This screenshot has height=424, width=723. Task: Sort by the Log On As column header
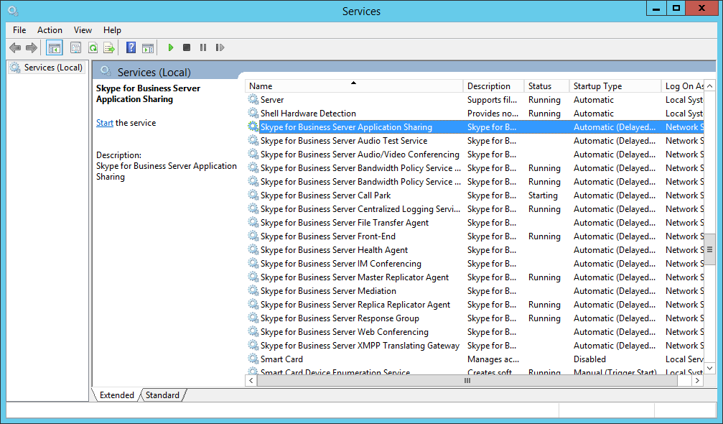pyautogui.click(x=683, y=86)
